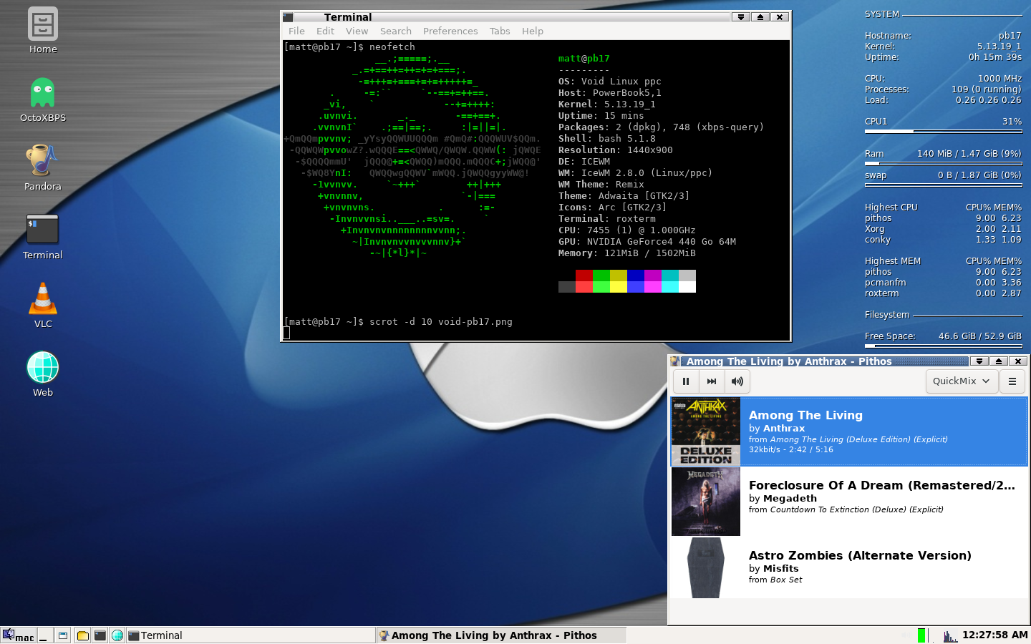Click the 'GPU: NVIDIA GeForce4 440 Go 64M' line

(647, 242)
